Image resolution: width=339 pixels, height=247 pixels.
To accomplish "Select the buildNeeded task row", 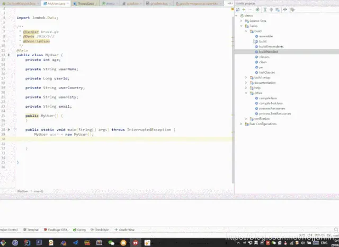I will pyautogui.click(x=287, y=52).
